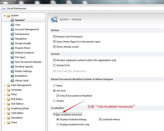Uncheck Show startup screen
This screenshot has height=131, width=164.
click(x=54, y=47)
